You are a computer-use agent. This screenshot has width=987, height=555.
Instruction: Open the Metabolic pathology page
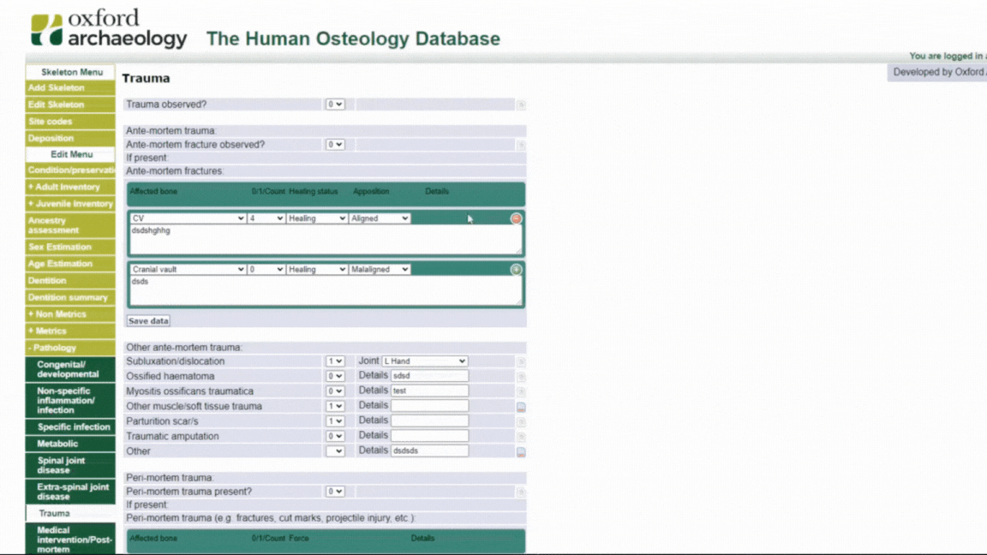coord(70,444)
